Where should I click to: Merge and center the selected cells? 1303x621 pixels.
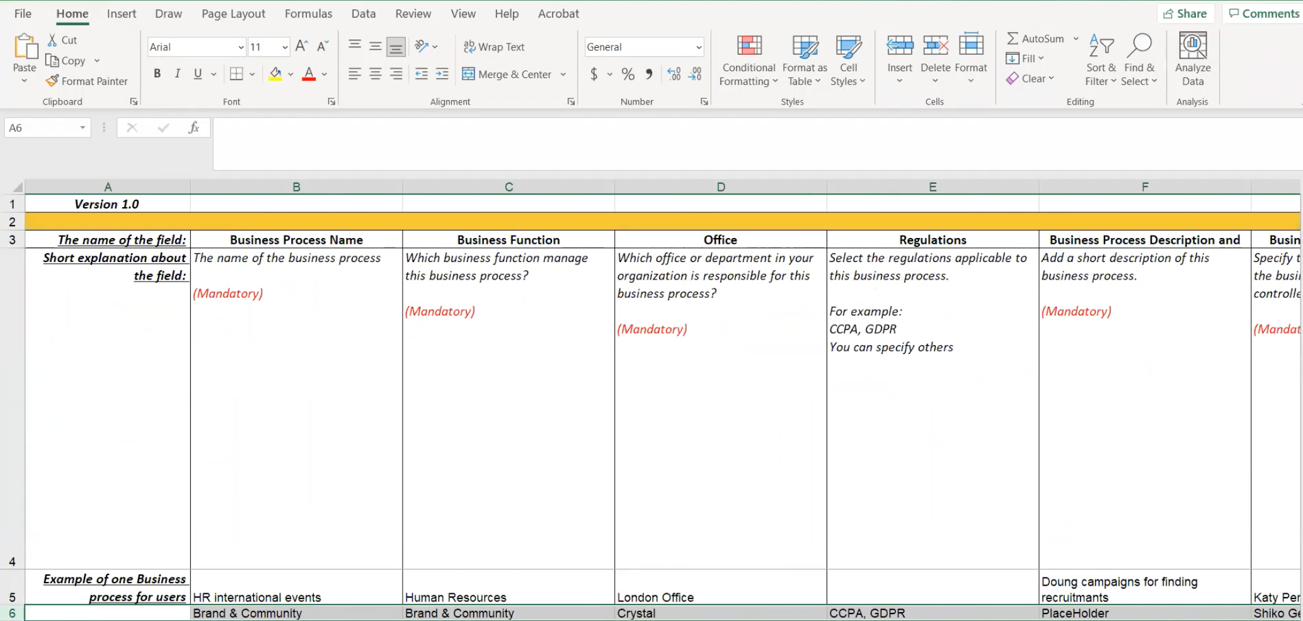[507, 74]
